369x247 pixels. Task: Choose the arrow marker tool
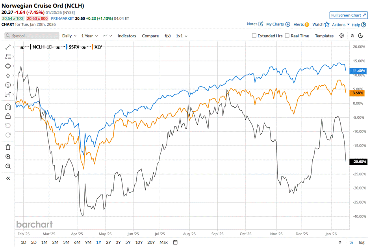[8, 76]
